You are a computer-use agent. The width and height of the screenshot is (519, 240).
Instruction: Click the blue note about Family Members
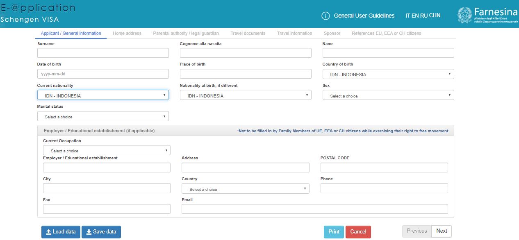(x=343, y=131)
